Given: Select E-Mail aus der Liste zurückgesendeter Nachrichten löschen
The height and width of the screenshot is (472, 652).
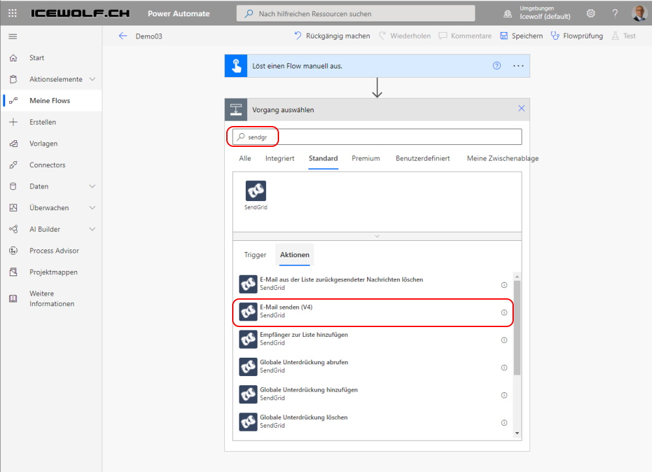Looking at the screenshot, I should coord(373,285).
